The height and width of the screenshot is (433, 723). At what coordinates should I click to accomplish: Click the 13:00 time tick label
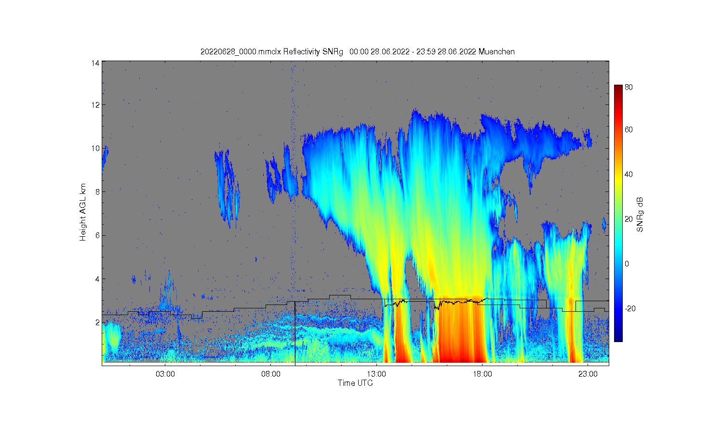click(376, 374)
